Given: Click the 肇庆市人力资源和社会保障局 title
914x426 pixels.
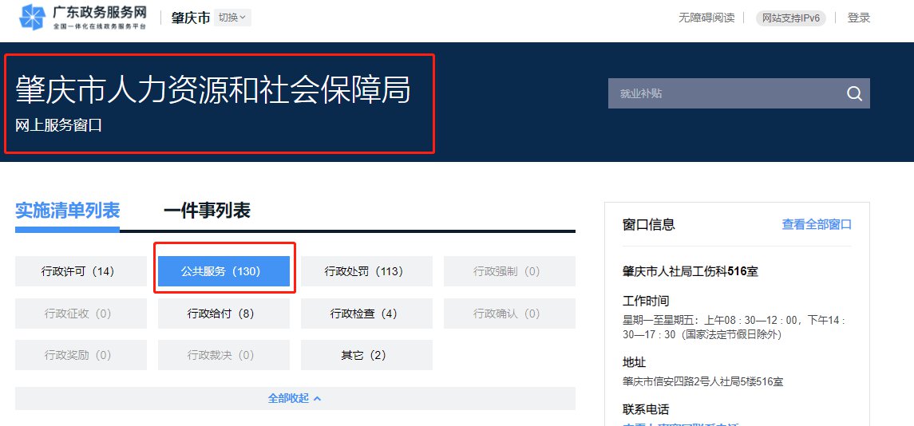Looking at the screenshot, I should pyautogui.click(x=213, y=91).
